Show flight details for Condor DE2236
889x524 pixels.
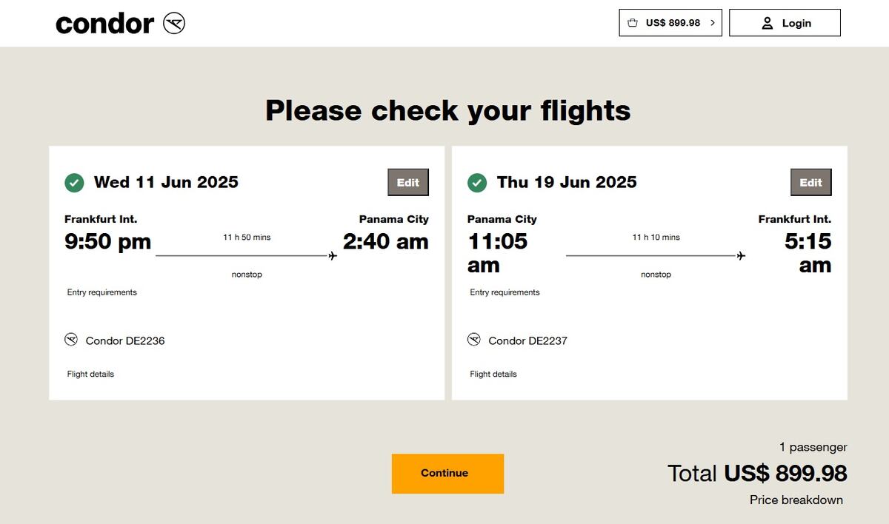point(91,374)
